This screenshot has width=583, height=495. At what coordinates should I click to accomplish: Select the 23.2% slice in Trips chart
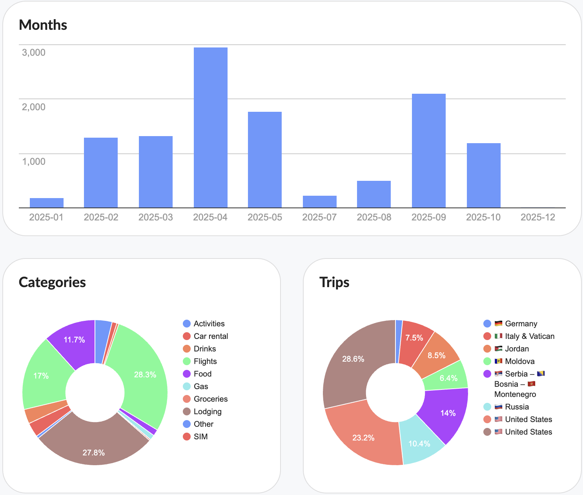(x=363, y=437)
